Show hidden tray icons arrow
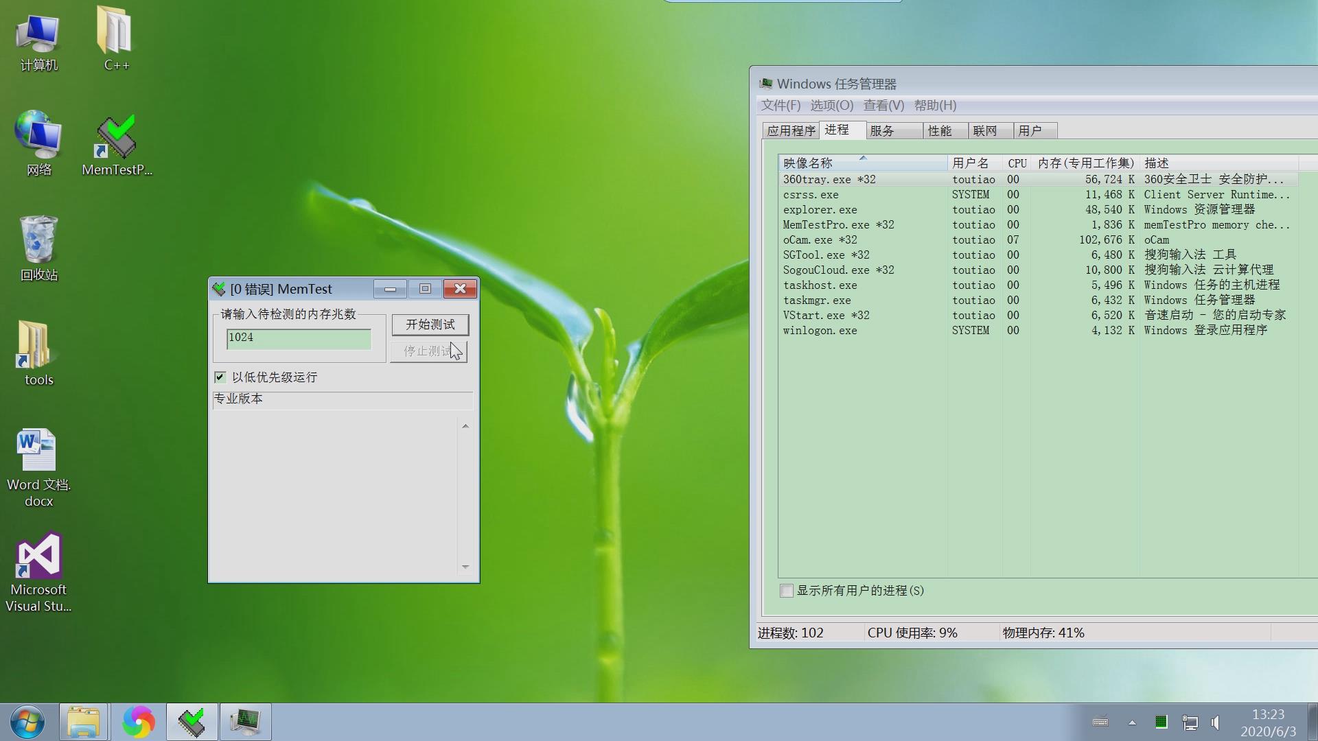 pos(1132,722)
